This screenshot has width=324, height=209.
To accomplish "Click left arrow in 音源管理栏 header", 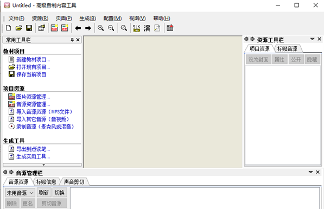I will 5,172.
